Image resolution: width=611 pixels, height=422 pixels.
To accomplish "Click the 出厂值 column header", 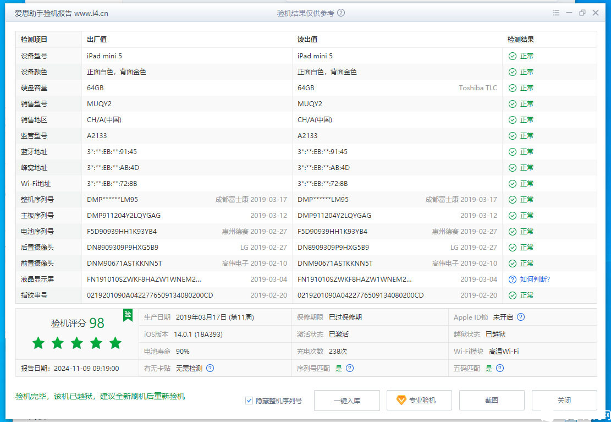I will (x=97, y=40).
